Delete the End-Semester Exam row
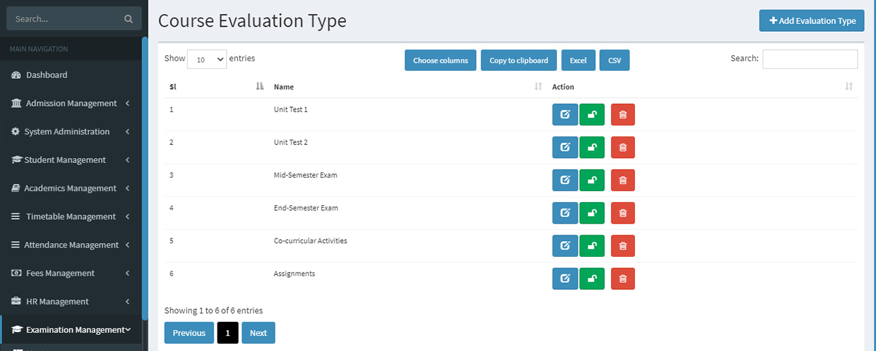This screenshot has width=876, height=351. [623, 213]
